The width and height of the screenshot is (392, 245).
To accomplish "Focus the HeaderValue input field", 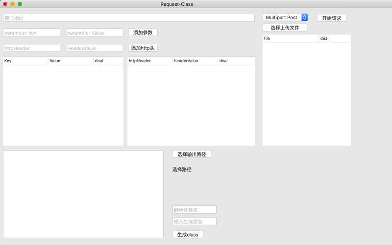I will [x=95, y=48].
